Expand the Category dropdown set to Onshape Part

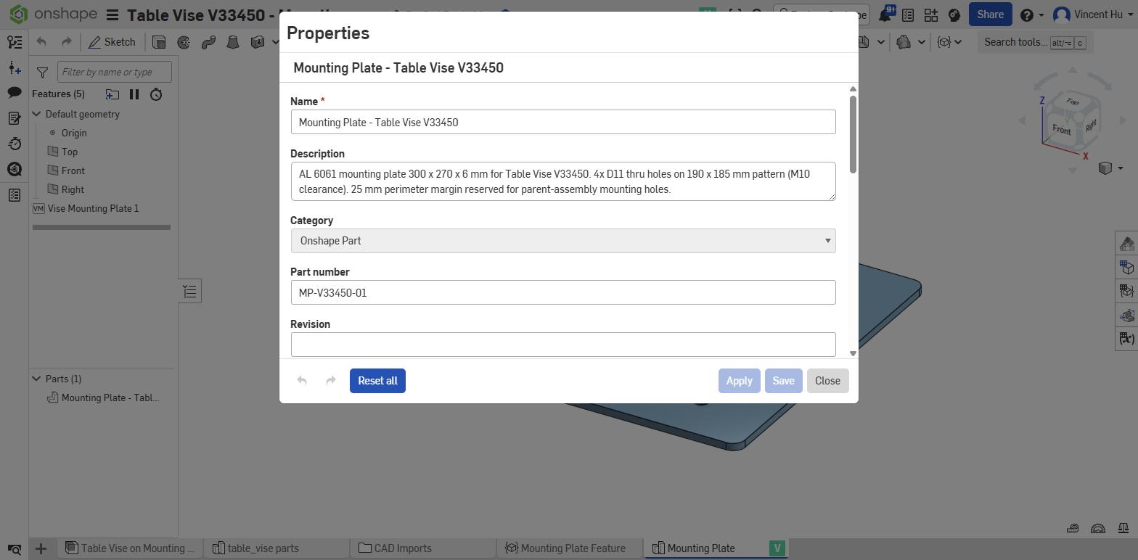coord(563,241)
